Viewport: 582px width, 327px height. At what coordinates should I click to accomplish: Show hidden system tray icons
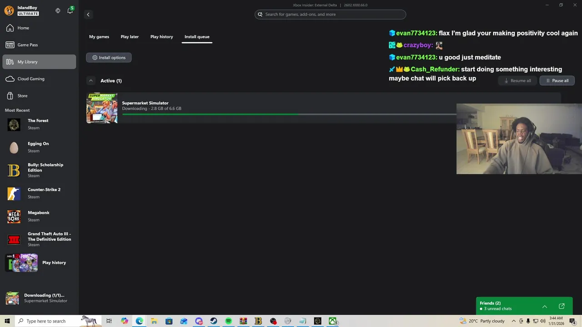[514, 321]
